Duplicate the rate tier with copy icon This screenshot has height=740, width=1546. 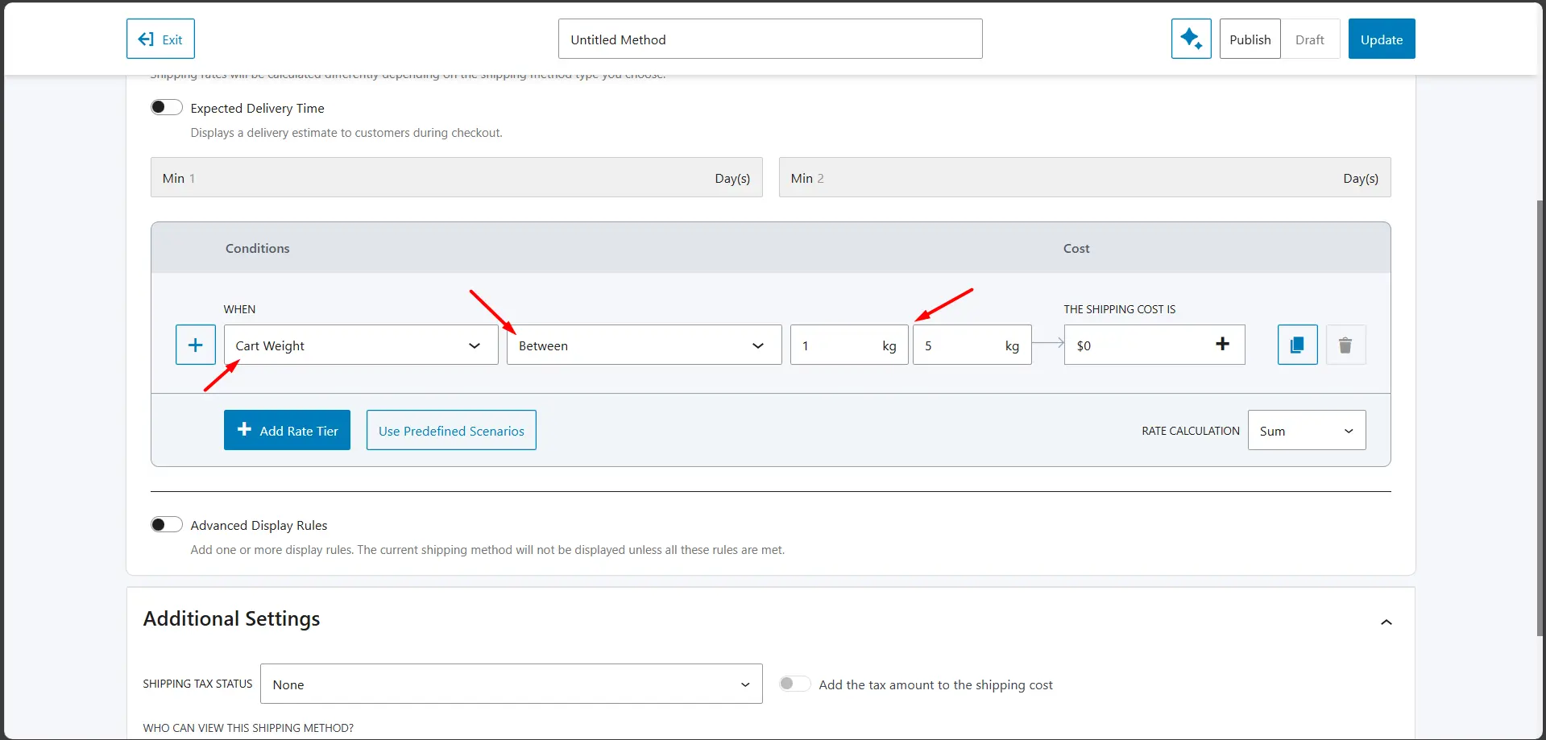pyautogui.click(x=1297, y=345)
